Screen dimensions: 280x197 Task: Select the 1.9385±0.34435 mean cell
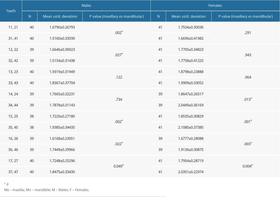(60, 127)
